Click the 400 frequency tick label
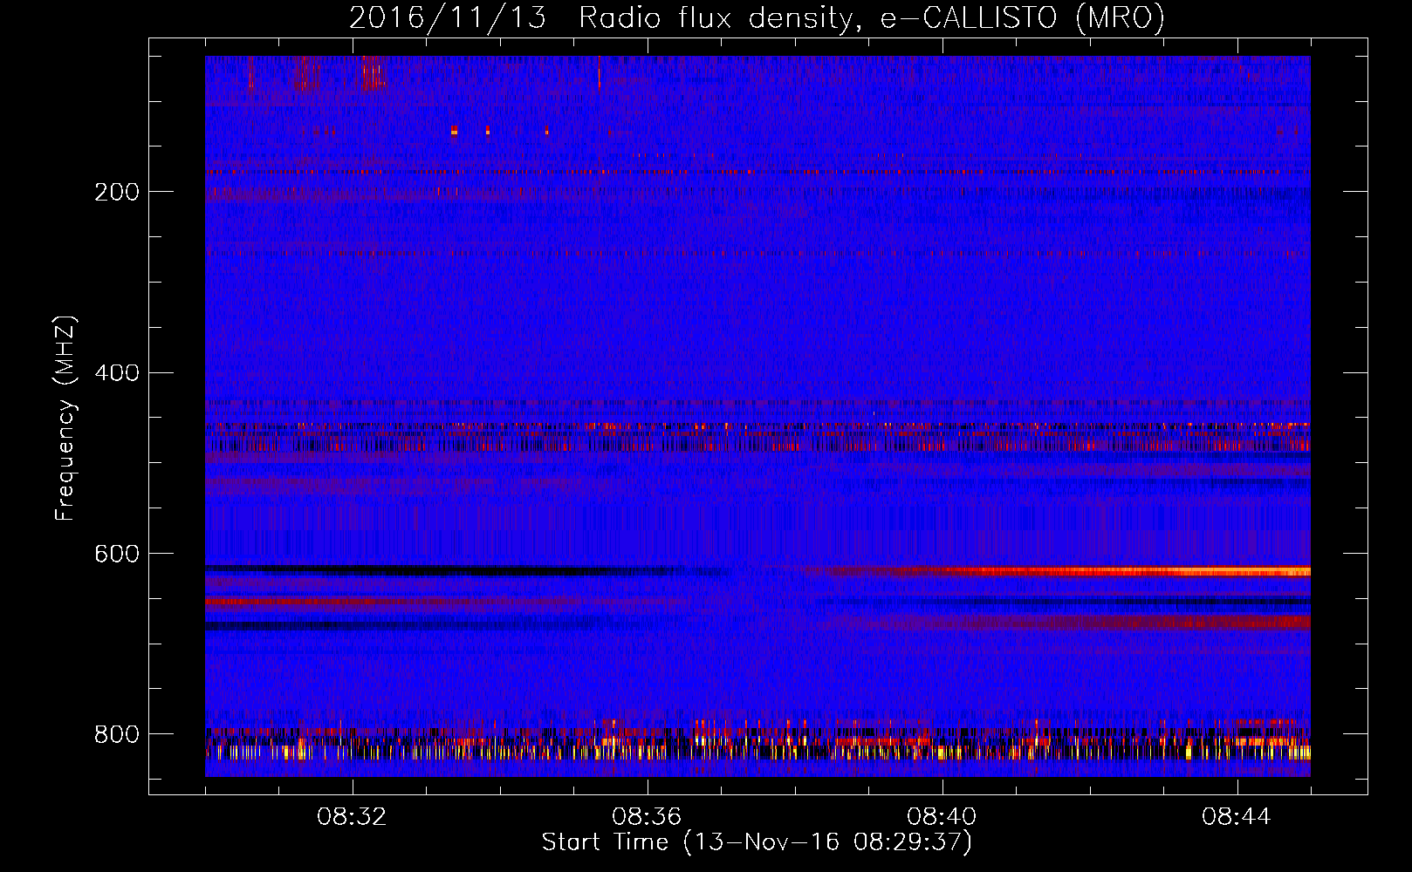This screenshot has height=872, width=1412. pos(117,373)
